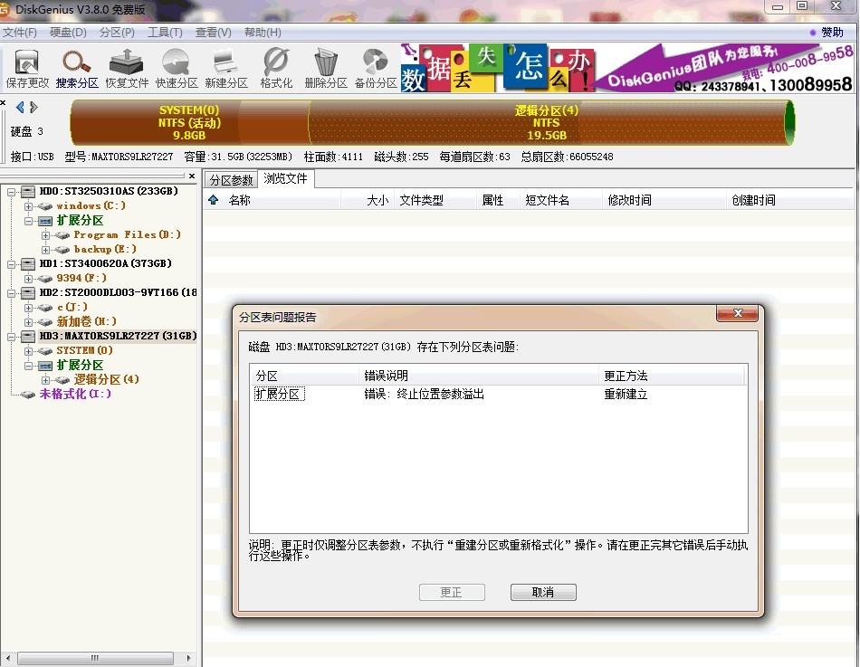
Task: Click the Recover Files (恢复文件) toolbar icon
Action: pyautogui.click(x=127, y=69)
